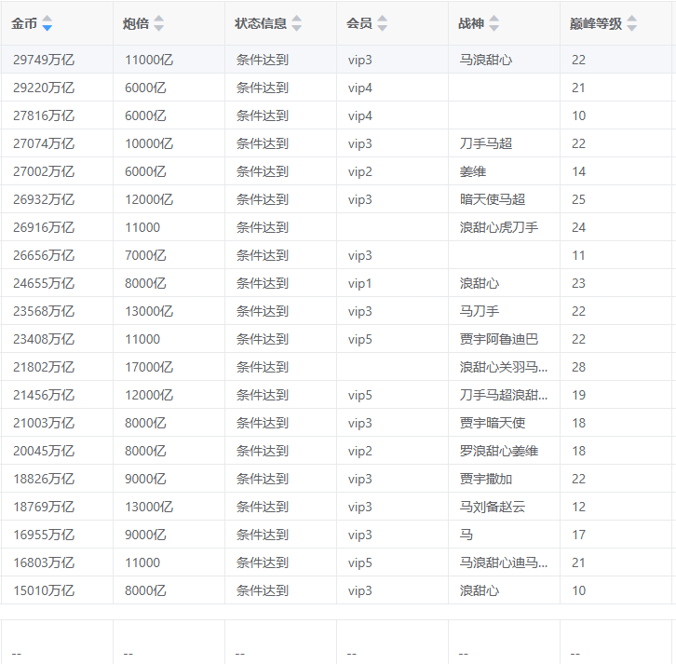Select the 15010万亿 gold cell

pyautogui.click(x=44, y=590)
